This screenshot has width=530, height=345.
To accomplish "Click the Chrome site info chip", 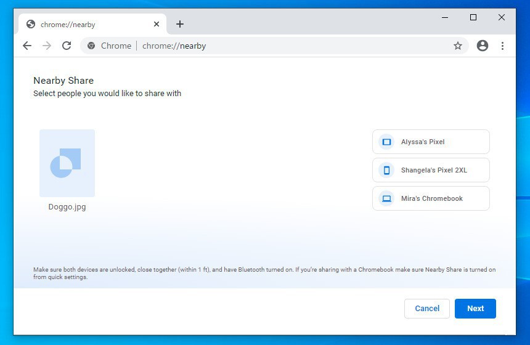I will 109,46.
